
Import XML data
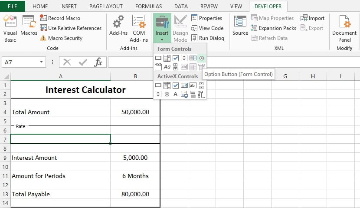pyautogui.click(x=312, y=18)
